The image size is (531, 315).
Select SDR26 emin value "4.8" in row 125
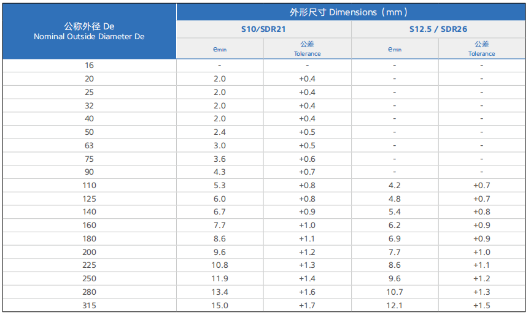click(395, 199)
